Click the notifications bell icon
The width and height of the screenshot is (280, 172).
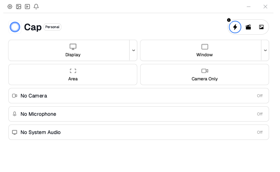point(36,7)
